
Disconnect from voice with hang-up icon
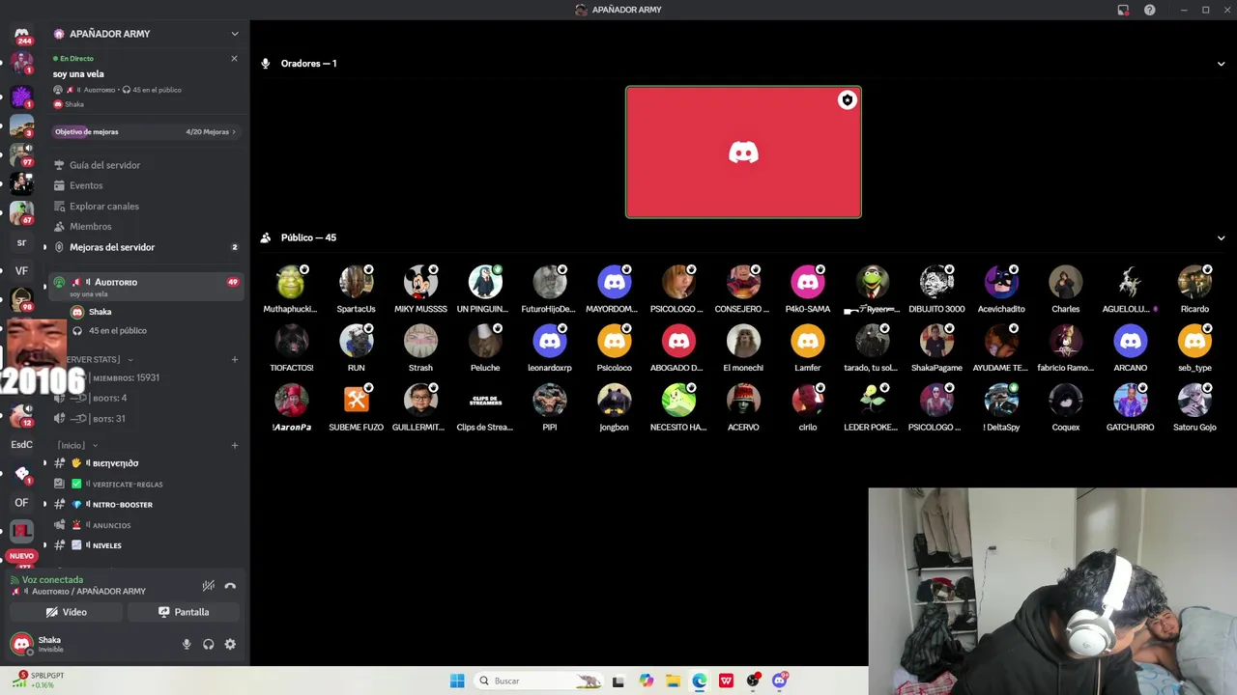coord(230,586)
